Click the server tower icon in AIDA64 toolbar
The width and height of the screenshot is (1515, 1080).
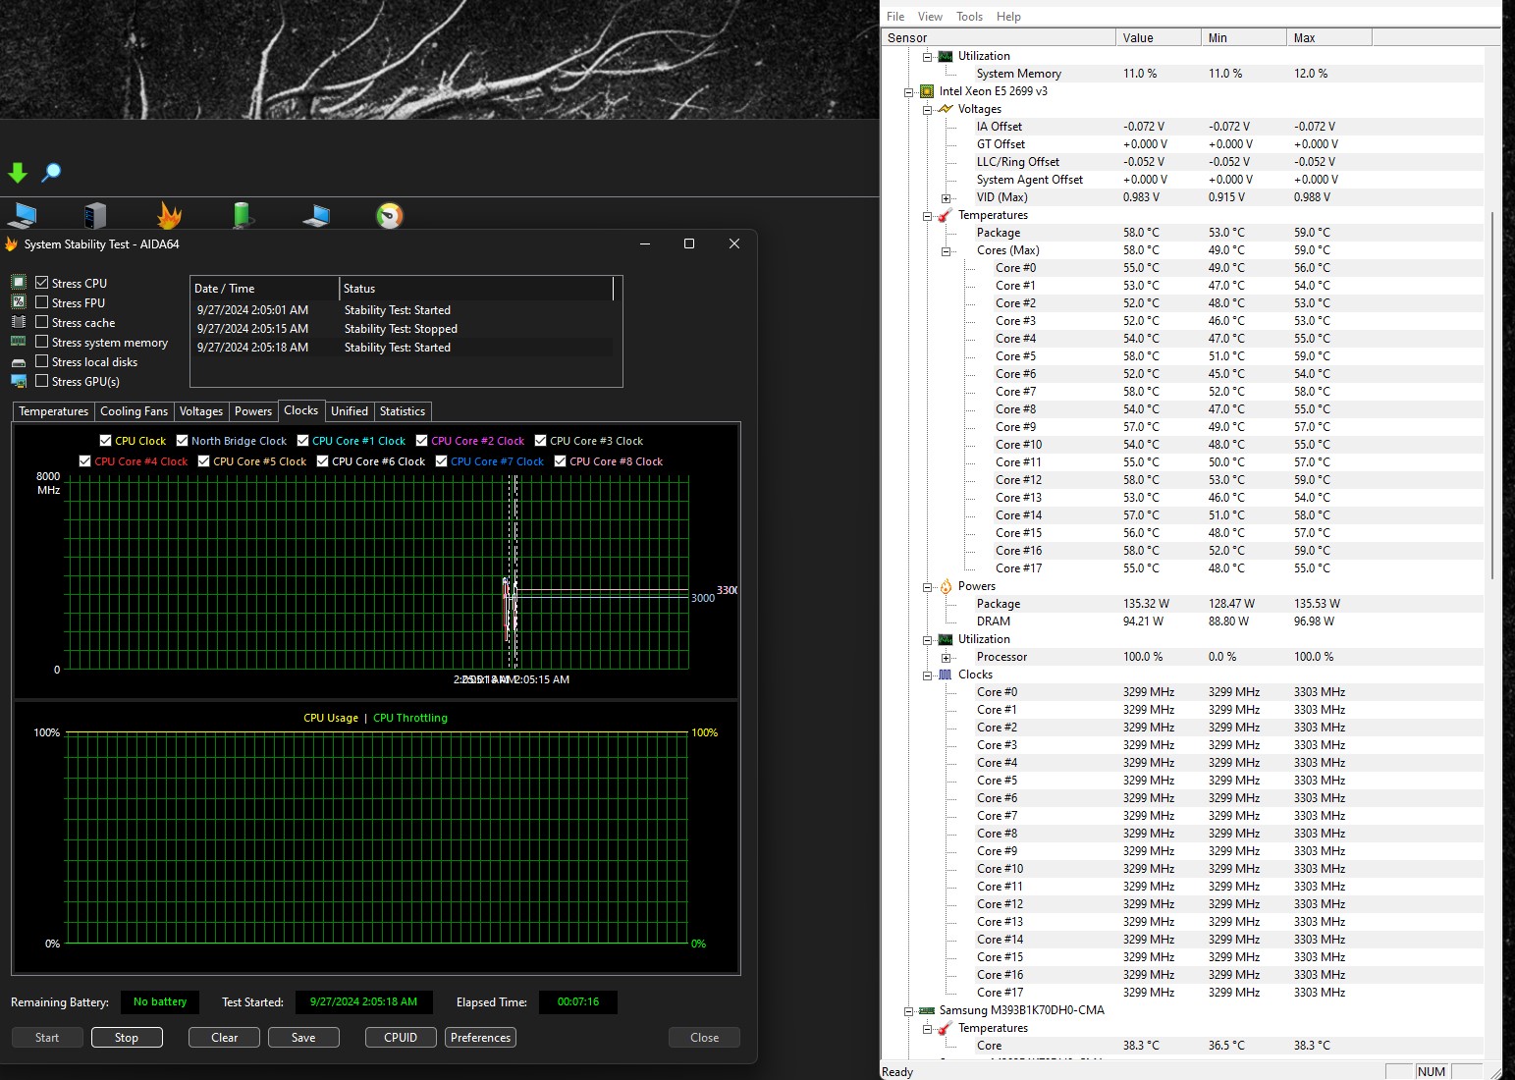(x=95, y=215)
